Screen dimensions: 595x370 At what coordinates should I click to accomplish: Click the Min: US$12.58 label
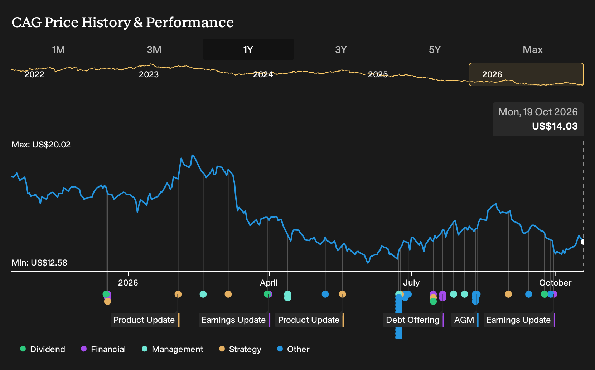point(39,263)
